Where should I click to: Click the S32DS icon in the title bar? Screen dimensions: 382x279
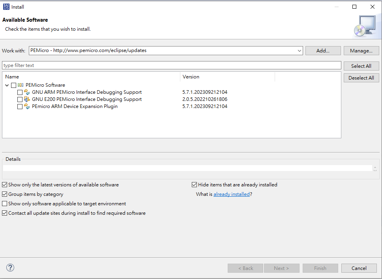click(x=6, y=7)
